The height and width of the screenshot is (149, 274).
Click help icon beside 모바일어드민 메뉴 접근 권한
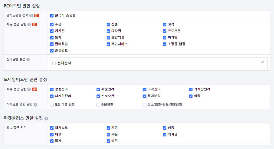tap(29, 89)
